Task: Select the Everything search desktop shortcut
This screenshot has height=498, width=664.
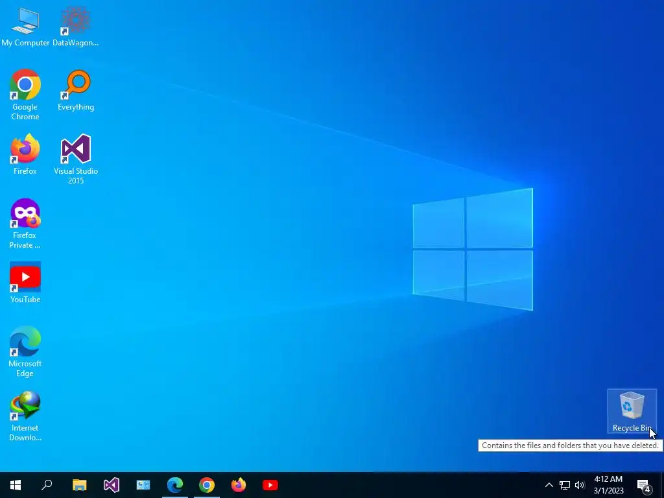Action: coord(76,91)
